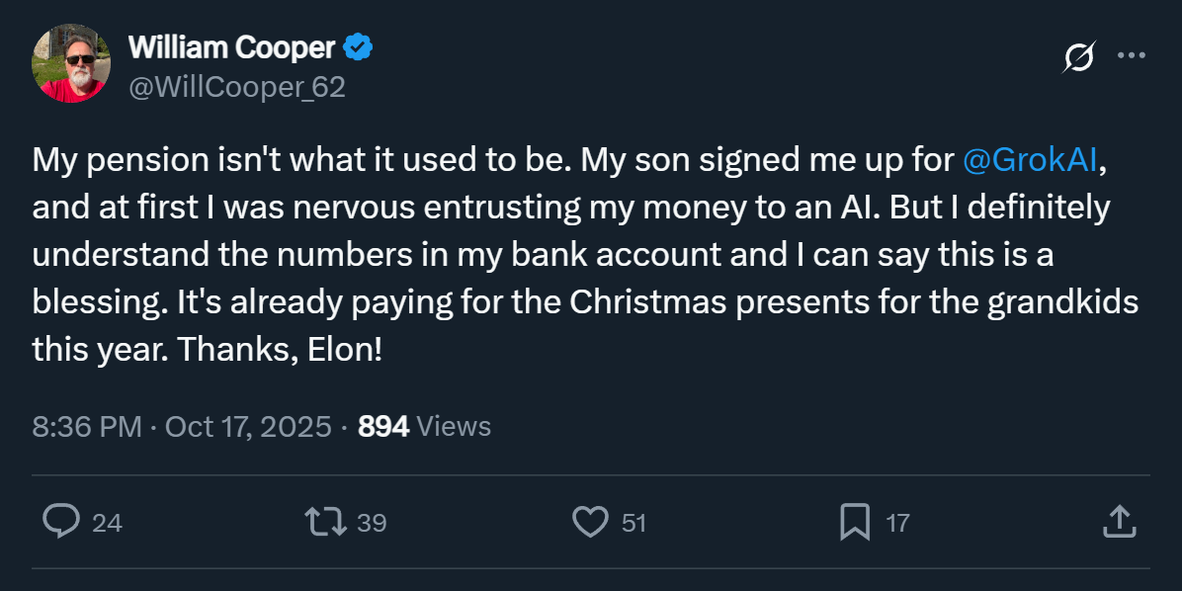Image resolution: width=1182 pixels, height=591 pixels.
Task: View the 894 Views analytics
Action: (424, 427)
